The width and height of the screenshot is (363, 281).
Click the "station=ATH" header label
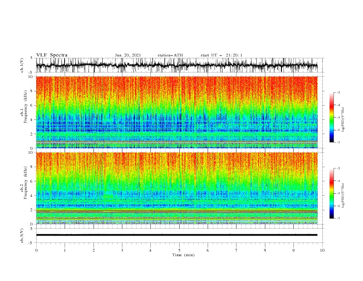tap(170, 55)
